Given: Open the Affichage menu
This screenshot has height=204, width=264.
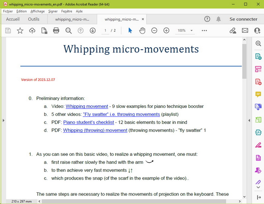Looking at the screenshot, I should (37, 11).
